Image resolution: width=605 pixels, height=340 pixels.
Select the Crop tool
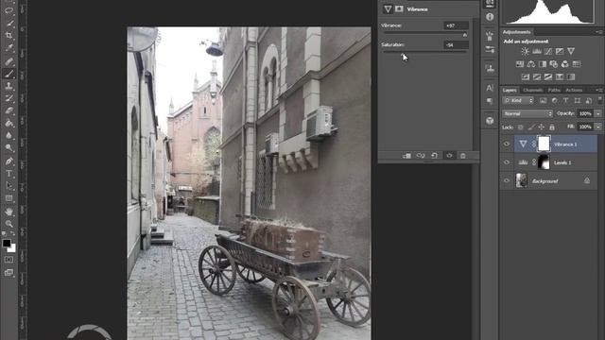(x=9, y=36)
